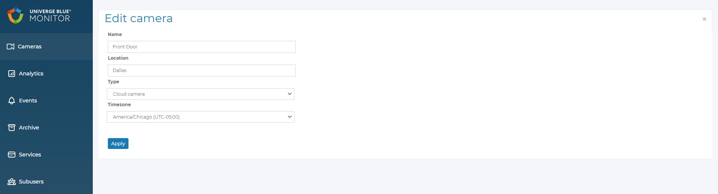Image resolution: width=718 pixels, height=194 pixels.
Task: Click the Services card icon
Action: (12, 155)
